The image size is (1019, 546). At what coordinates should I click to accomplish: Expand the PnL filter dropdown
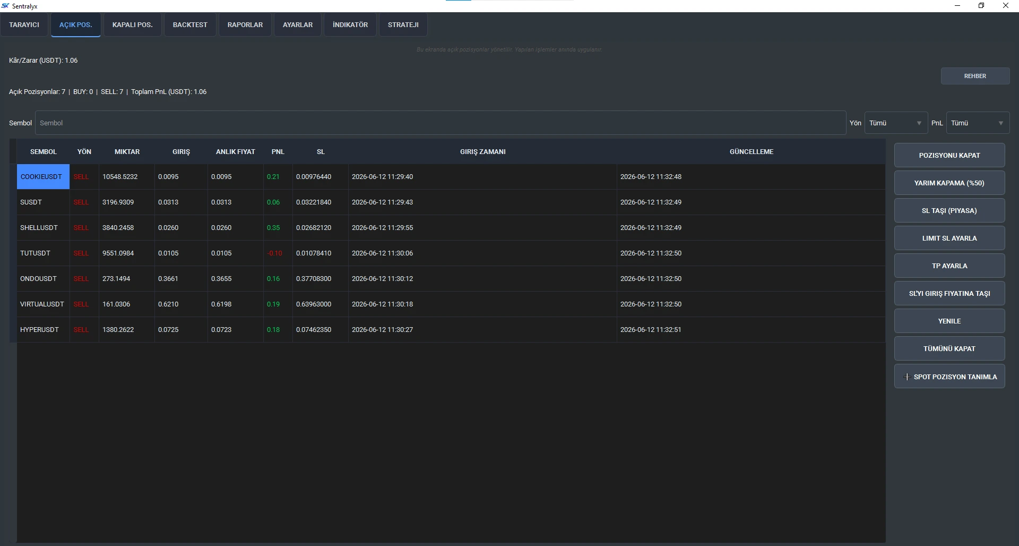(978, 123)
